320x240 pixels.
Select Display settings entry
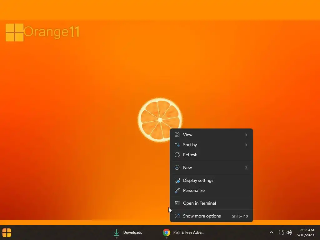(x=211, y=180)
